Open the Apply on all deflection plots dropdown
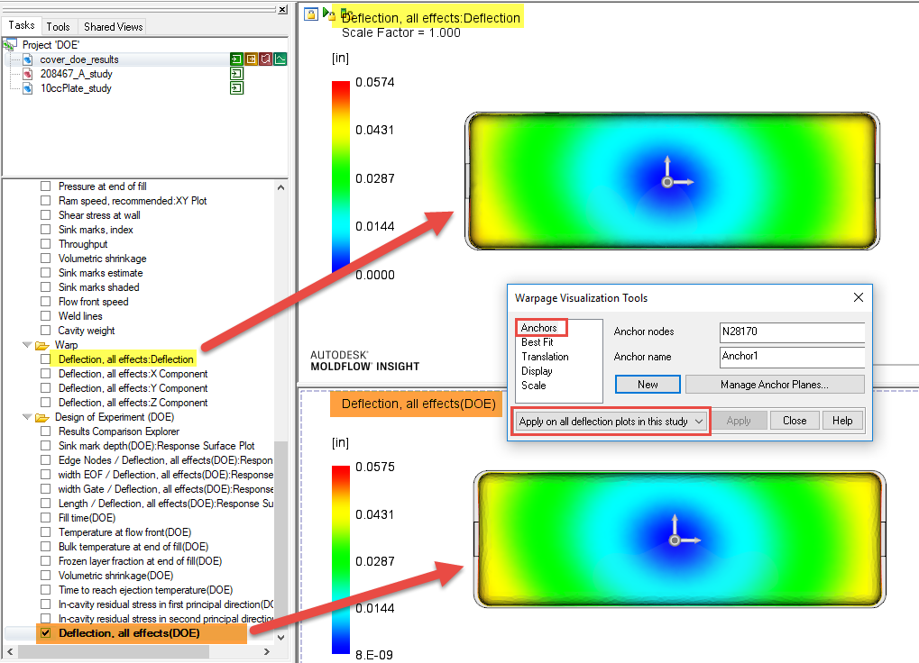 [x=610, y=421]
